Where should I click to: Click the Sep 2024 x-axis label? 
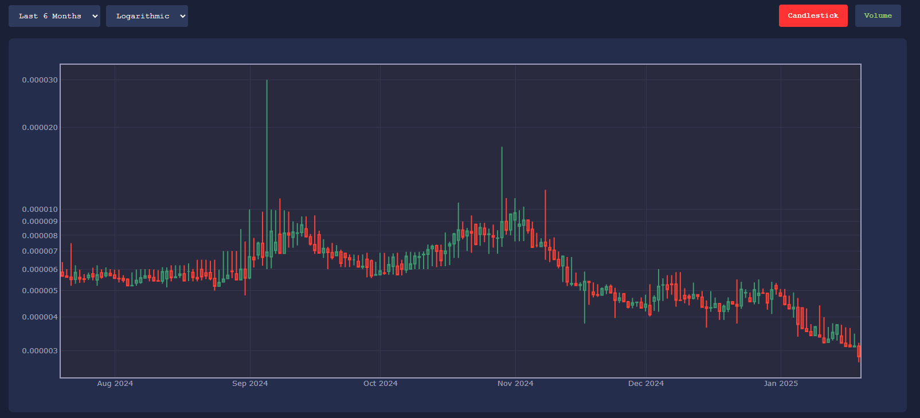pos(250,384)
